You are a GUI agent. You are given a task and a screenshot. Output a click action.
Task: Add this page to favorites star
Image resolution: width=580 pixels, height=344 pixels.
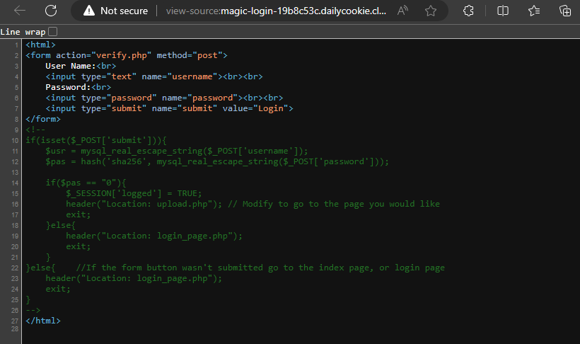(x=431, y=11)
